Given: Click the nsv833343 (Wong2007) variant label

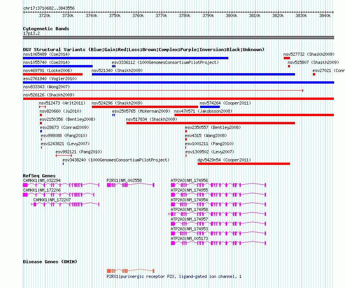Looking at the screenshot, I should pyautogui.click(x=47, y=87).
